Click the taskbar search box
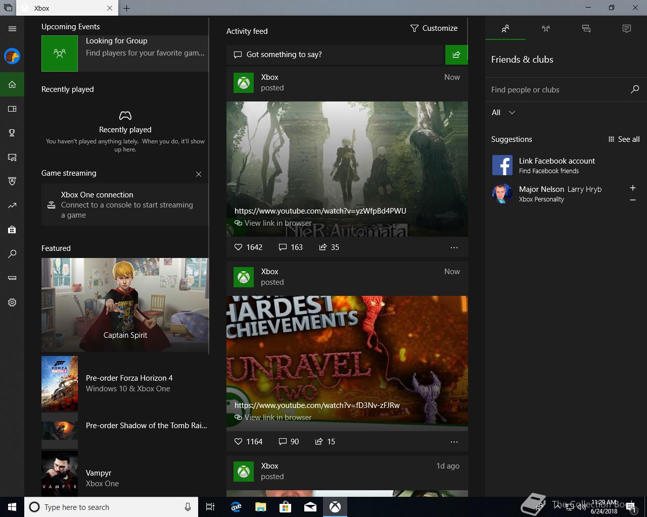The image size is (647, 517). pos(111,507)
